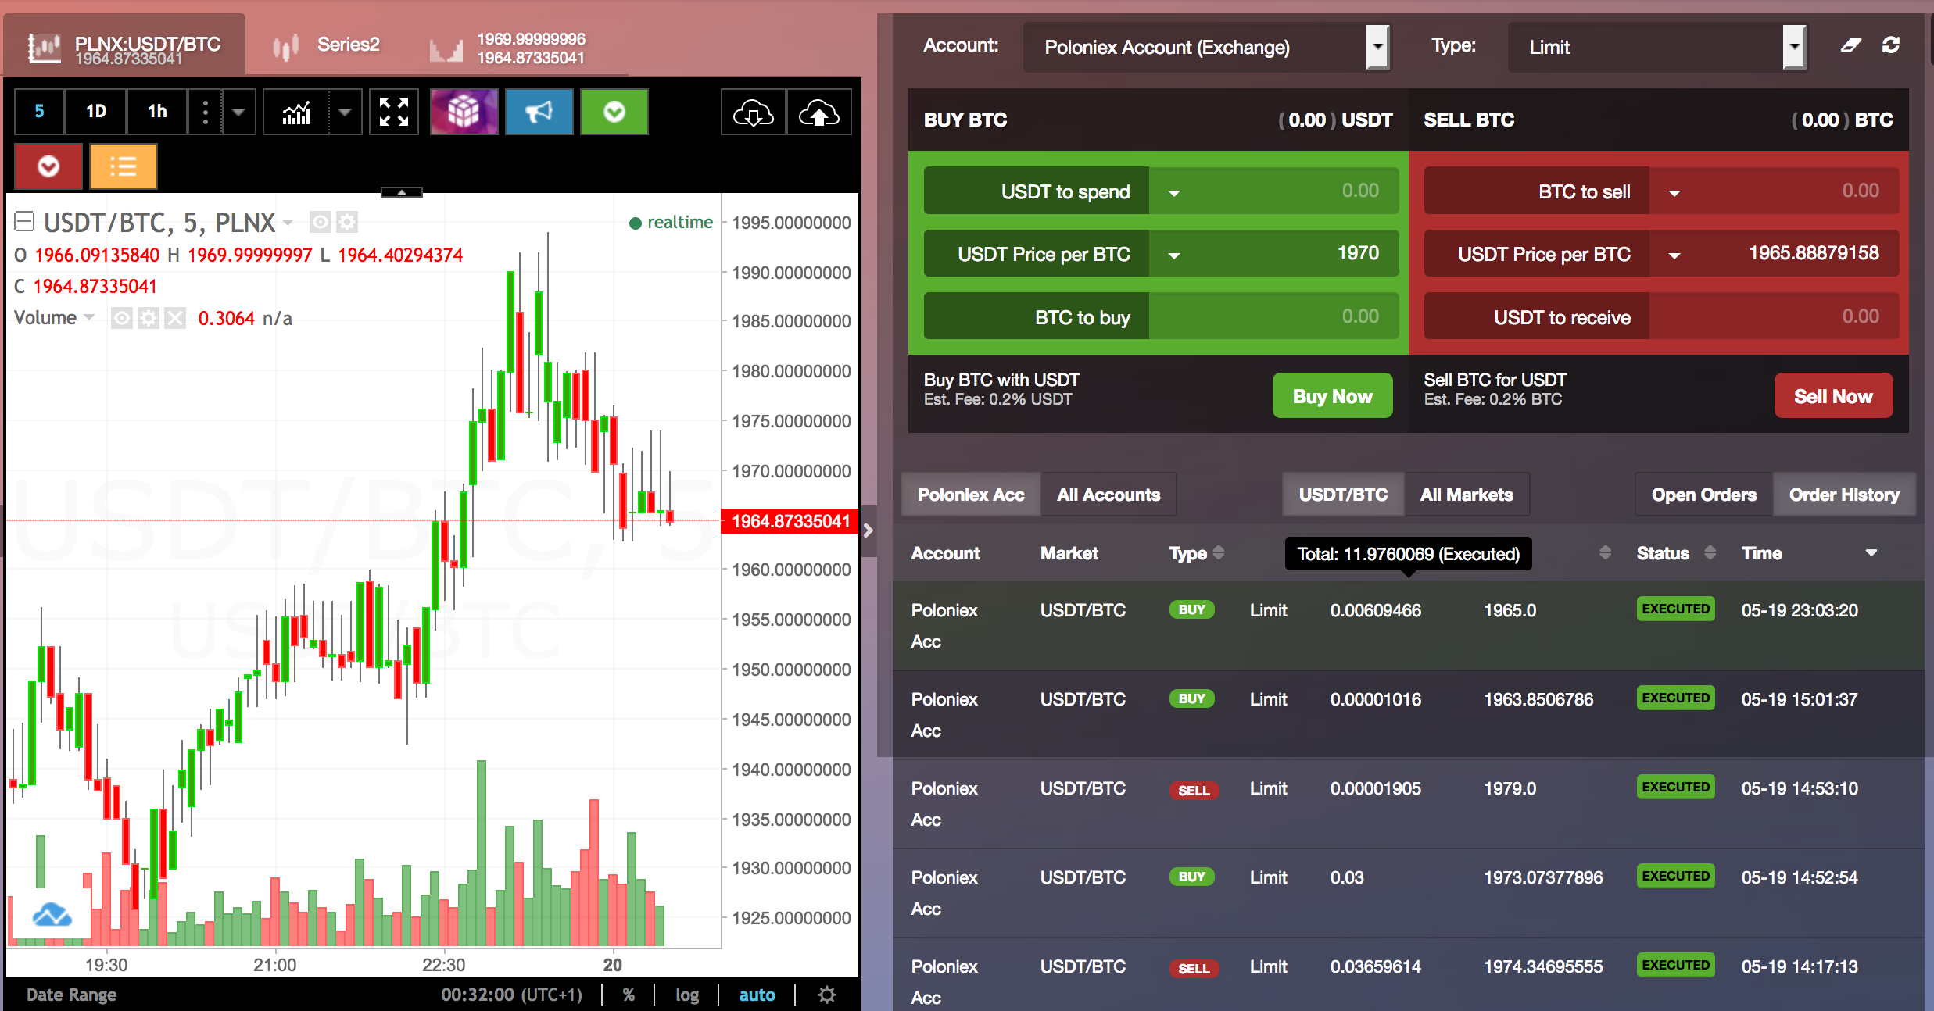
Task: Open the chart indicators icon
Action: [x=296, y=112]
